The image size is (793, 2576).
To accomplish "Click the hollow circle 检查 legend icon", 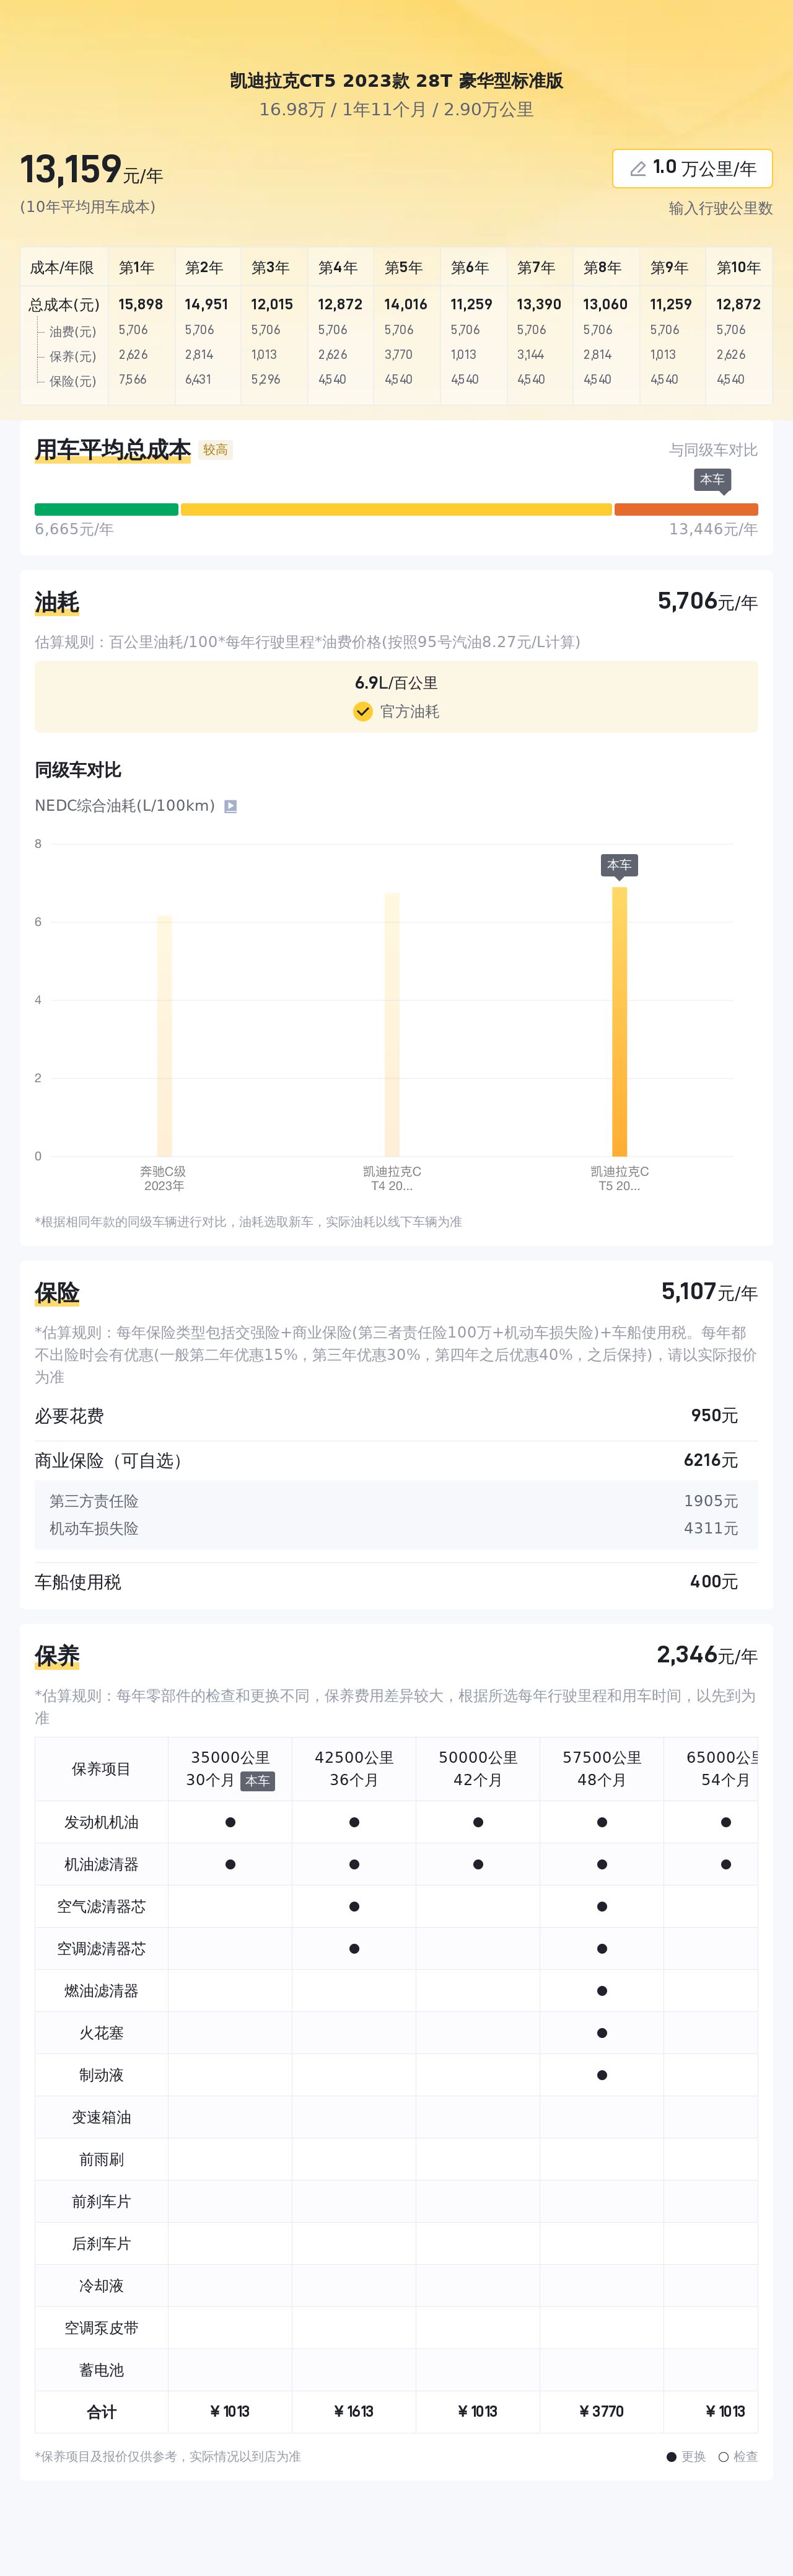I will [723, 2456].
